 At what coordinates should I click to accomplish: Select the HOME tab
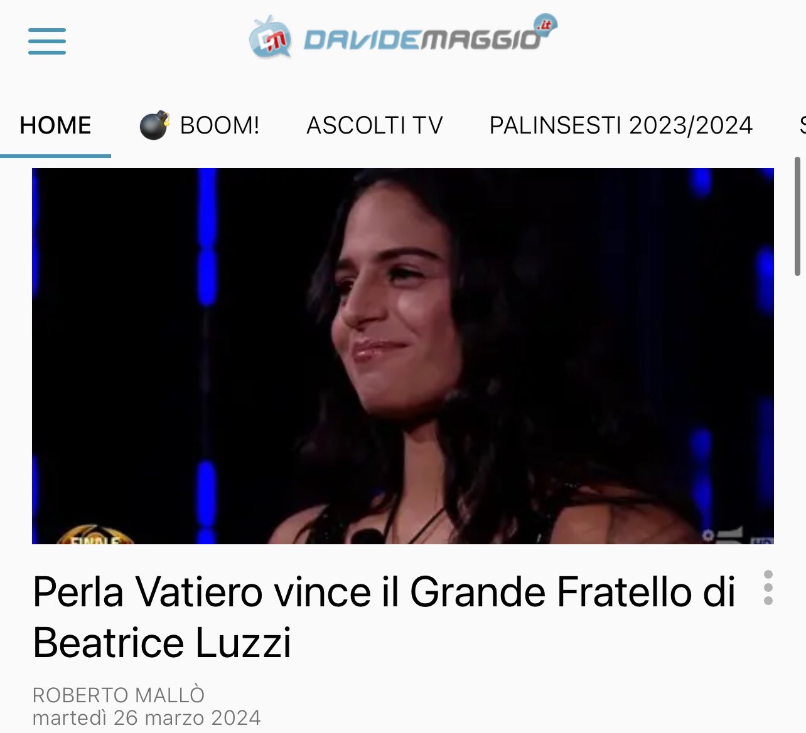pyautogui.click(x=55, y=125)
